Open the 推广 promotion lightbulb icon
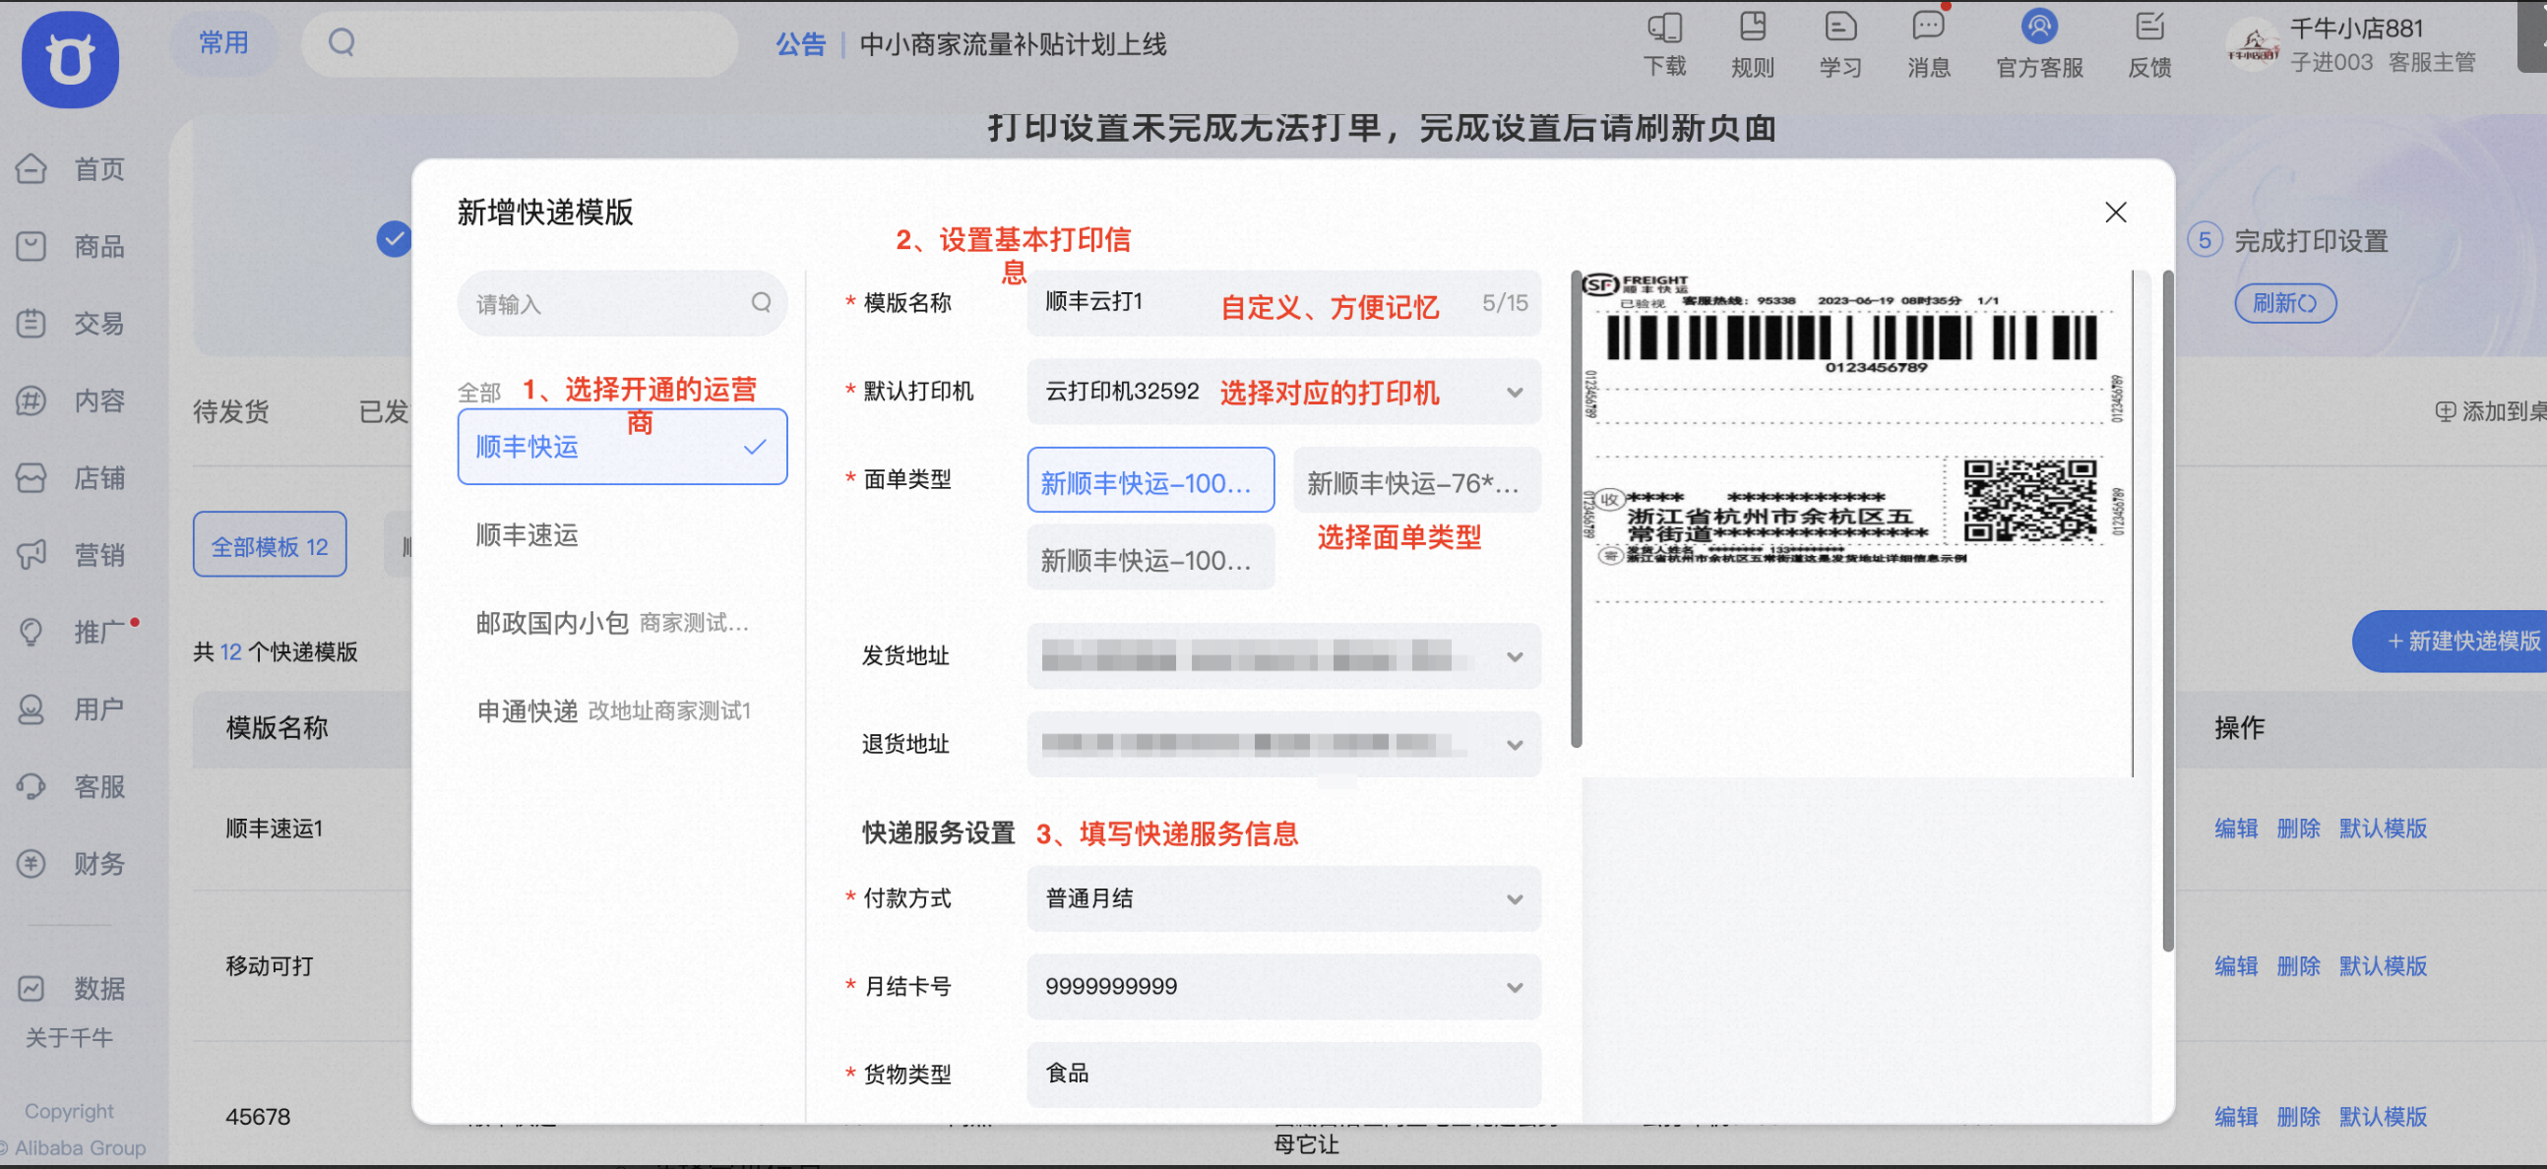This screenshot has height=1169, width=2547. pos(31,631)
